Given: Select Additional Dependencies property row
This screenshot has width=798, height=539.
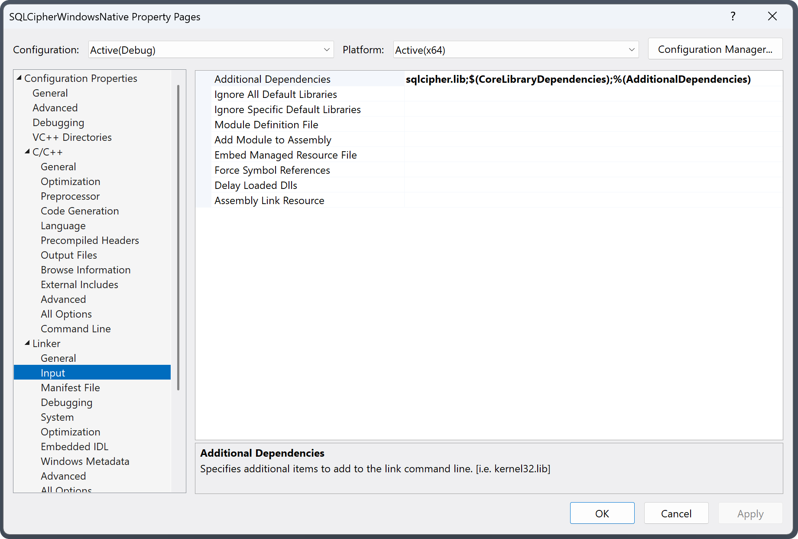Looking at the screenshot, I should click(272, 79).
